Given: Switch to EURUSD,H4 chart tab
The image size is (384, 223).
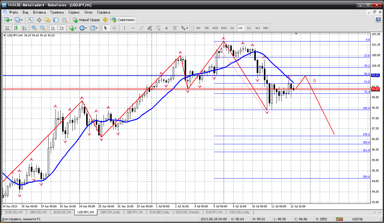Looking at the screenshot, I should point(14,212).
